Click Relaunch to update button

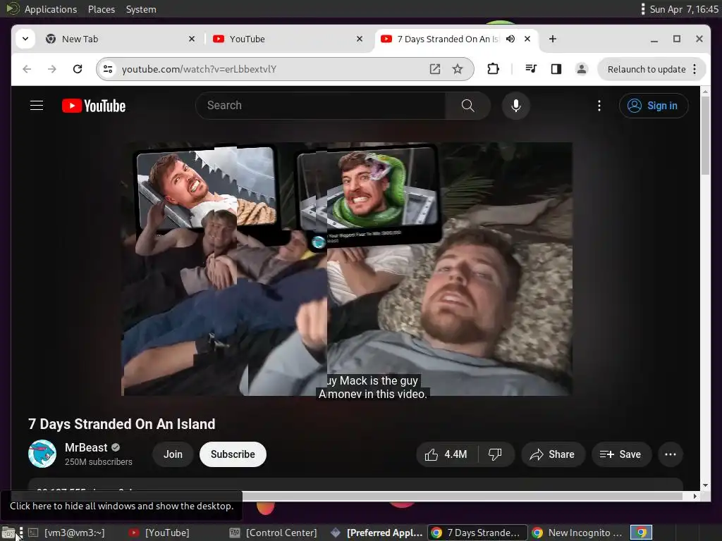point(646,70)
